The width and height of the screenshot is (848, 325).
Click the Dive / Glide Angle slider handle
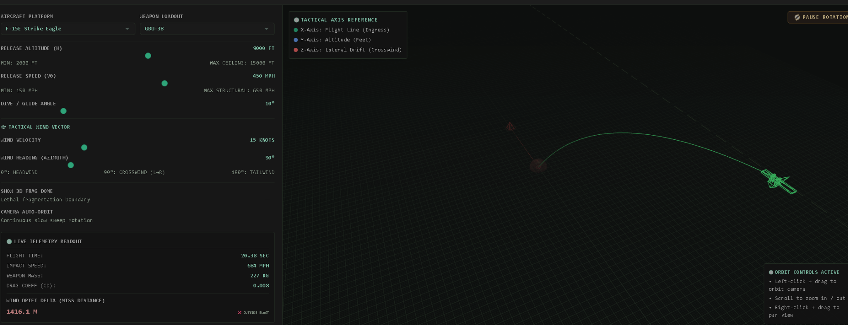coord(63,111)
